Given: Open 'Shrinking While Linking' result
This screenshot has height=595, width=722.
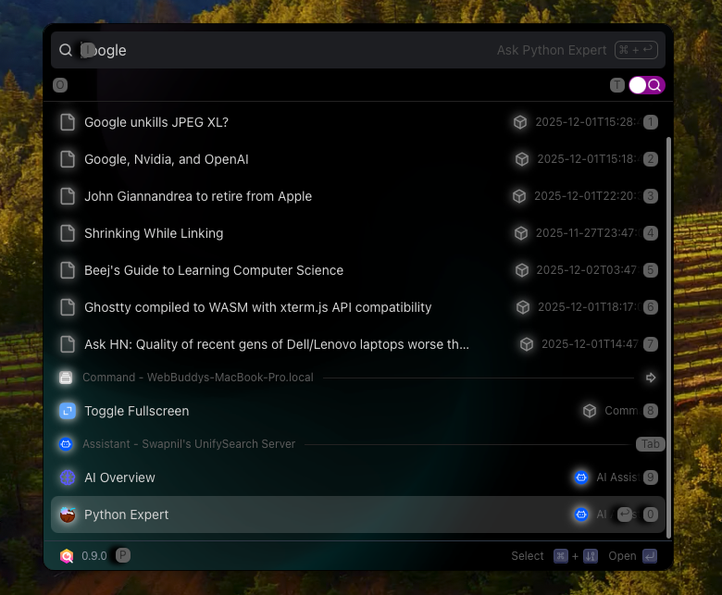Looking at the screenshot, I should pyautogui.click(x=358, y=233).
